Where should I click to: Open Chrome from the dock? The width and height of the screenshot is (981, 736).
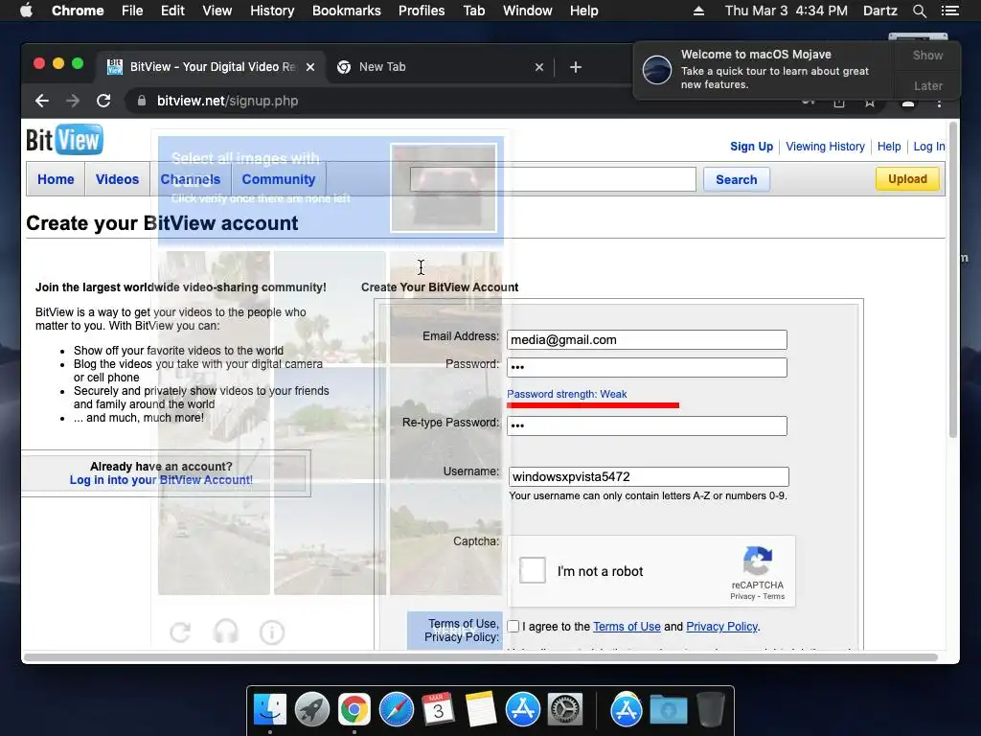(x=354, y=710)
